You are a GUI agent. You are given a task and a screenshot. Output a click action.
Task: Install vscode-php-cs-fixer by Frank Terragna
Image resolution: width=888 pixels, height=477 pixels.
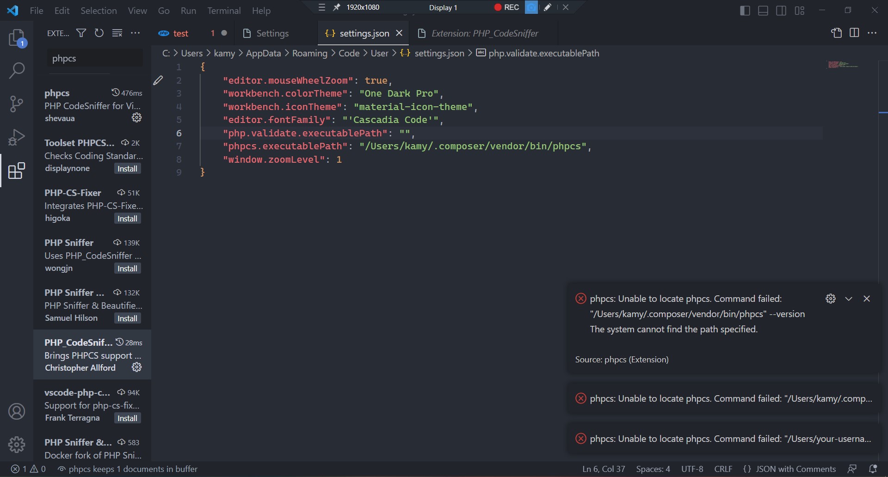click(127, 418)
